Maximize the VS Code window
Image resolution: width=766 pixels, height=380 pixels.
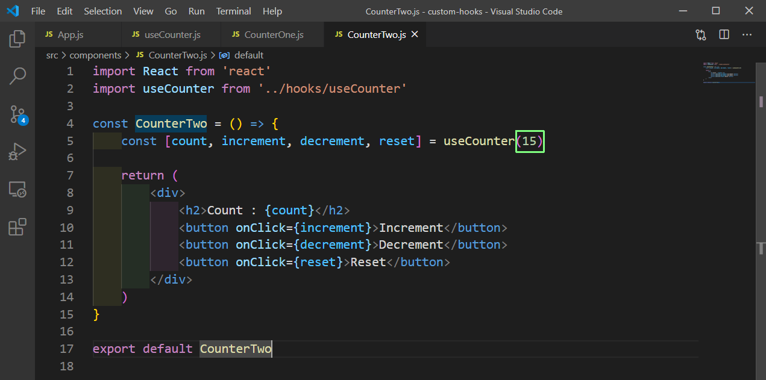click(716, 11)
